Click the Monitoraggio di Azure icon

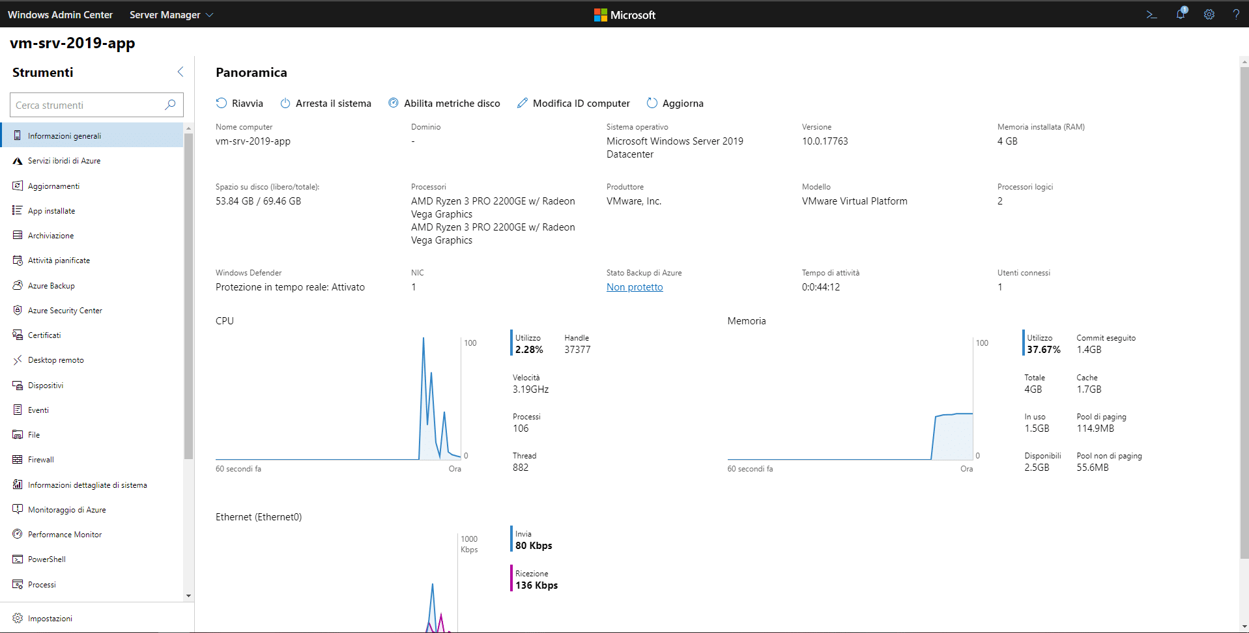click(18, 509)
